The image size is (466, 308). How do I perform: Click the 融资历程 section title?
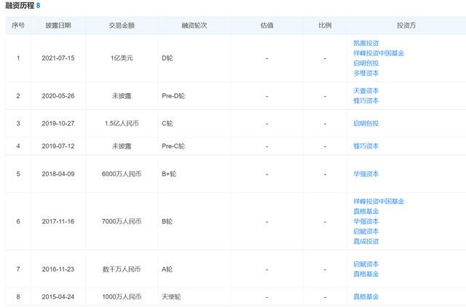tap(20, 6)
